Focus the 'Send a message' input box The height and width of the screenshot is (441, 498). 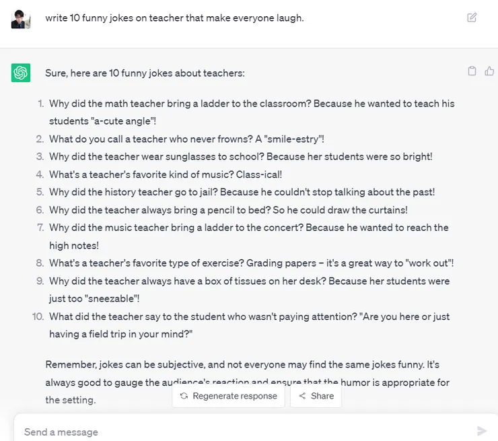[242, 432]
